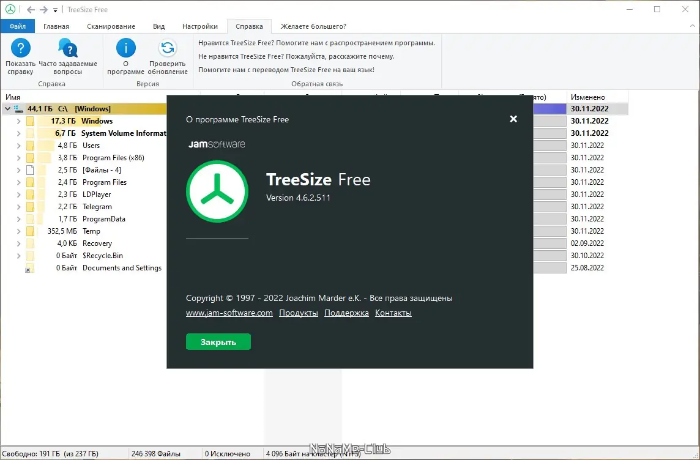Click the C:\ percent usage bar
The height and width of the screenshot is (460, 700).
[549, 108]
